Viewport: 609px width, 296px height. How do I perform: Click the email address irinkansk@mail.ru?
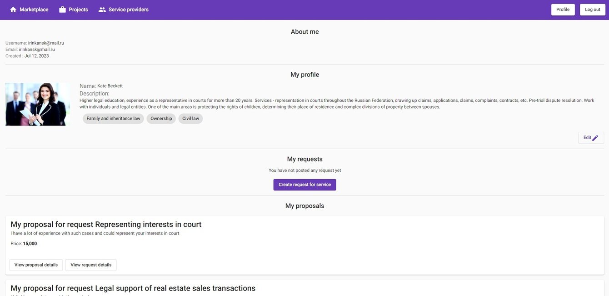point(37,50)
